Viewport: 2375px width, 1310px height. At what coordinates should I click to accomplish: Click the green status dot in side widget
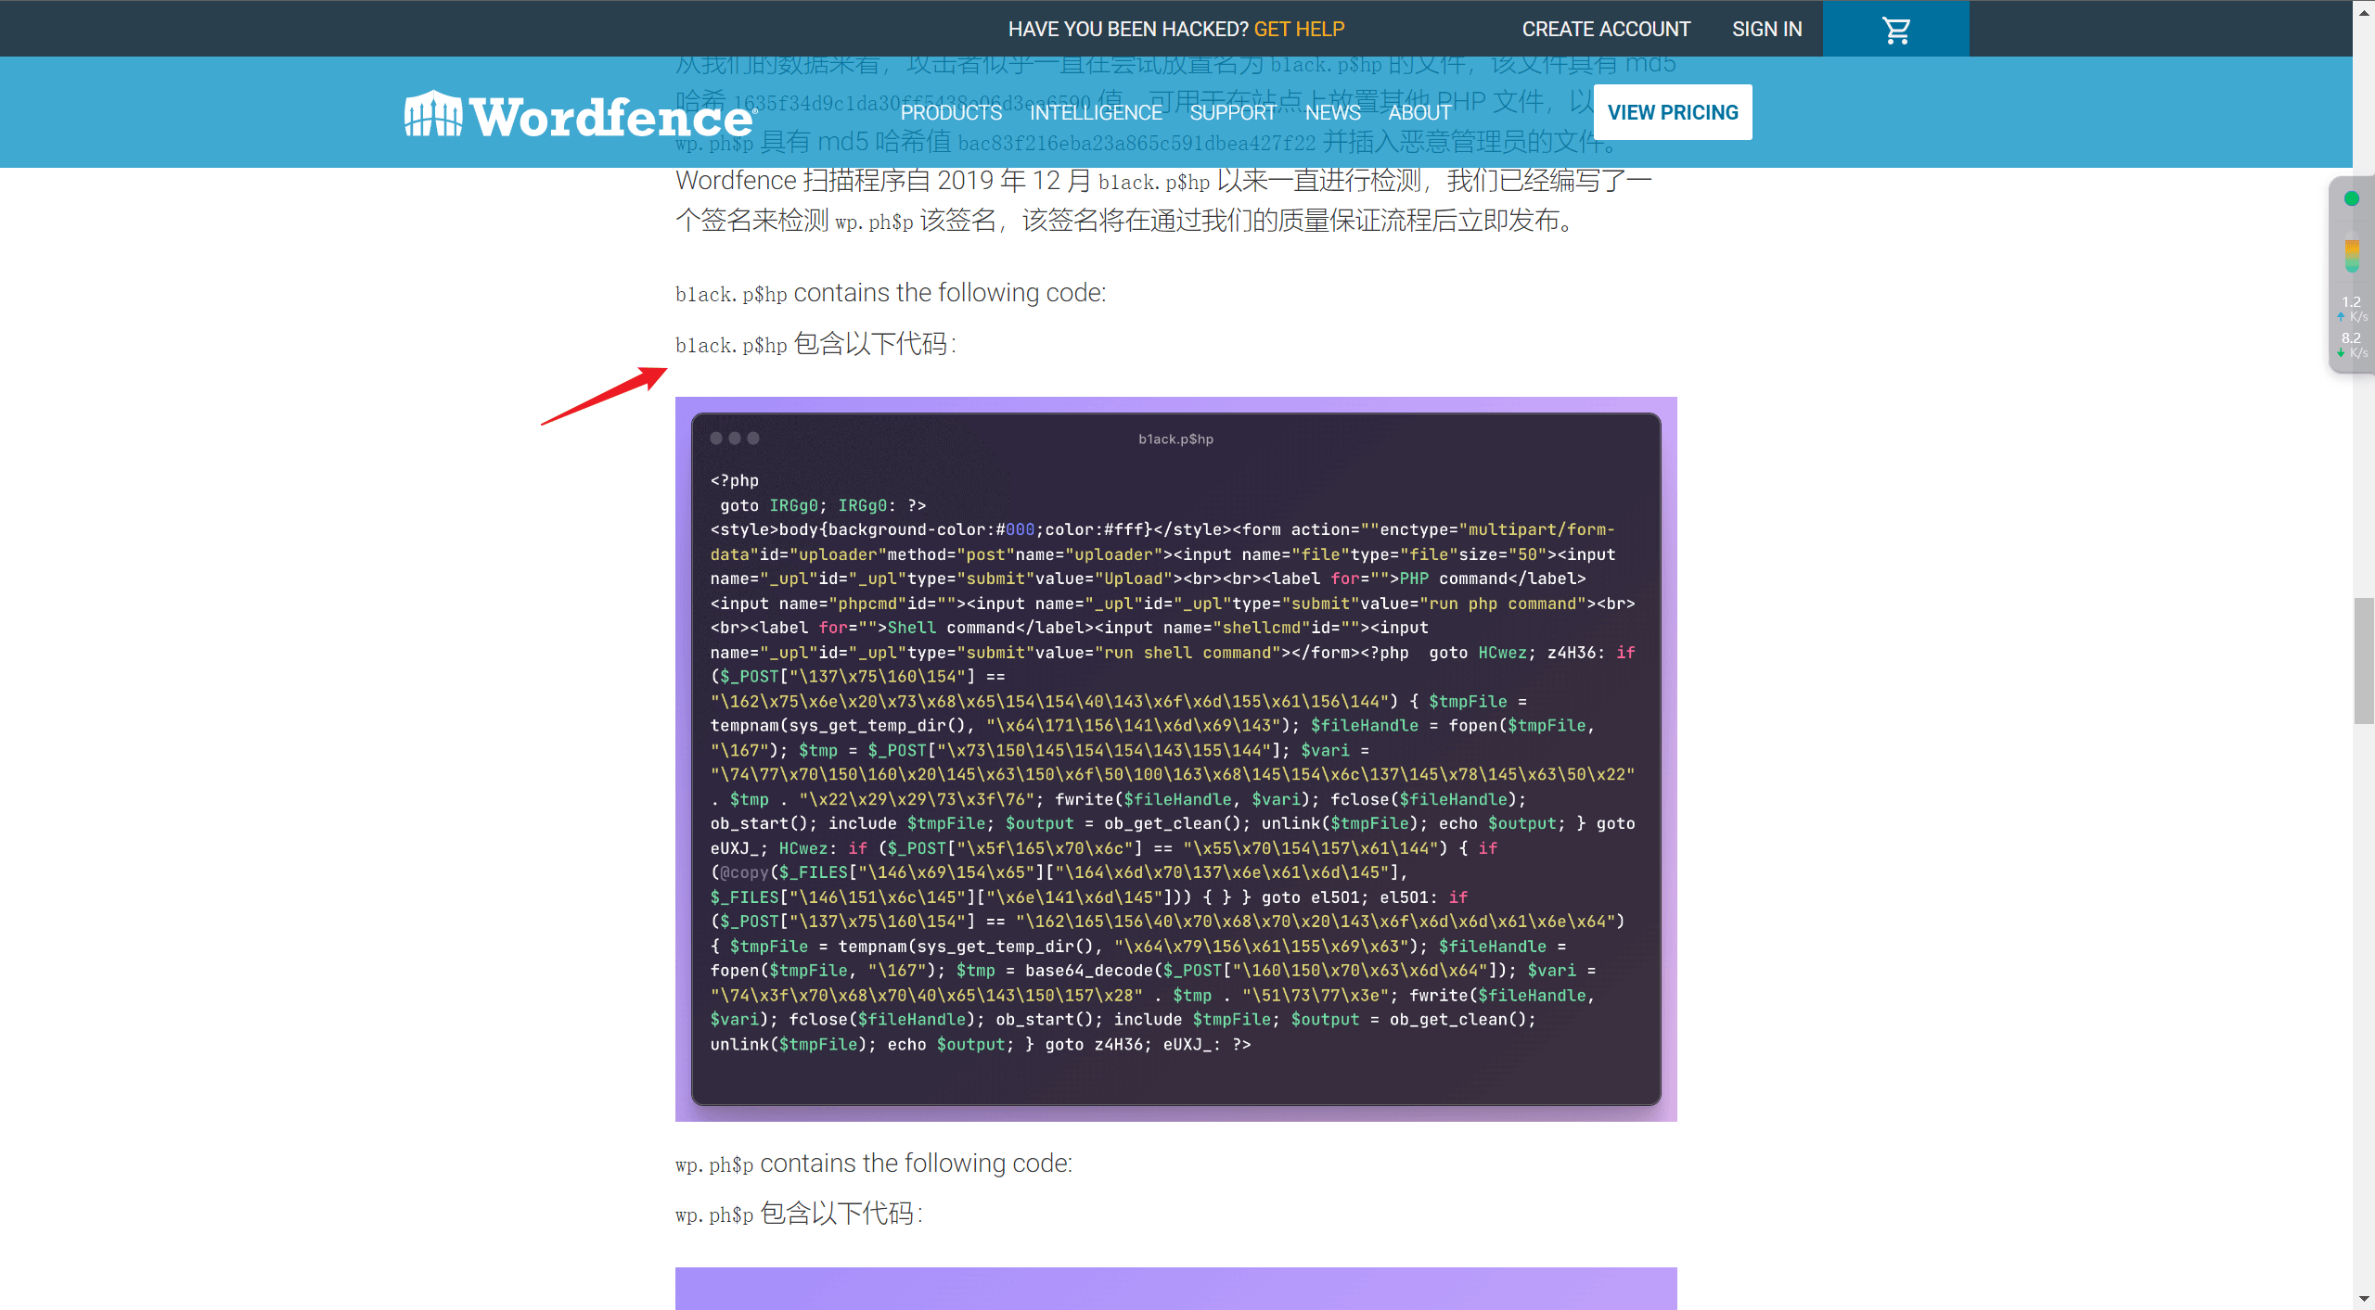pos(2351,198)
